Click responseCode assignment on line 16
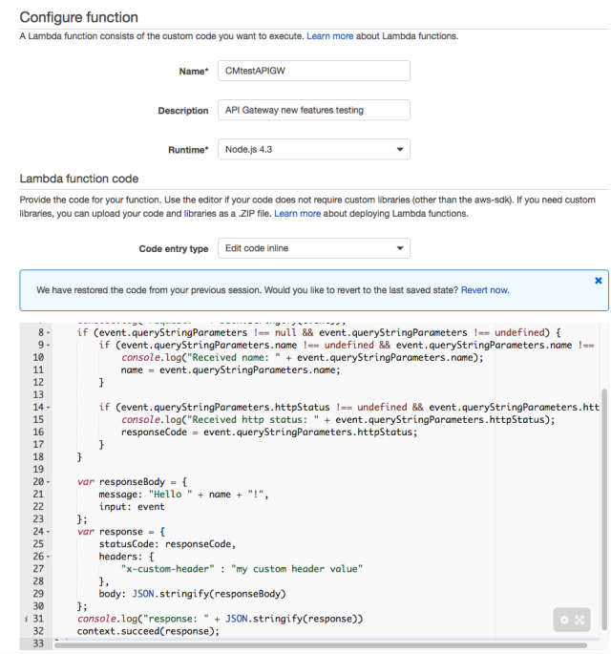This screenshot has height=654, width=611. [x=269, y=432]
